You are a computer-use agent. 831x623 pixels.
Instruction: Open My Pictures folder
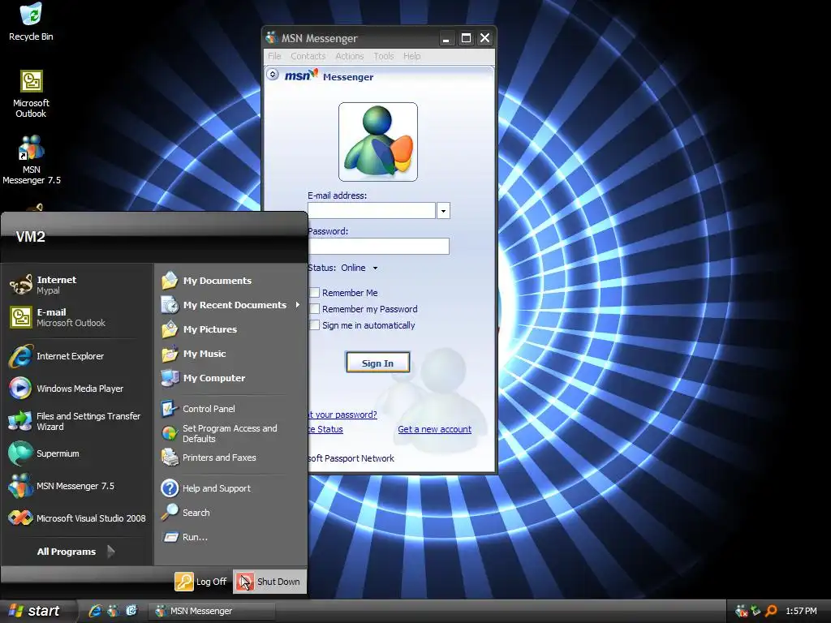click(230, 329)
